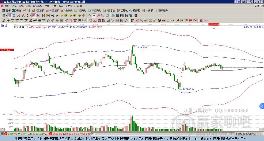Open the 设置 menu
The image size is (264, 141).
(47, 6)
